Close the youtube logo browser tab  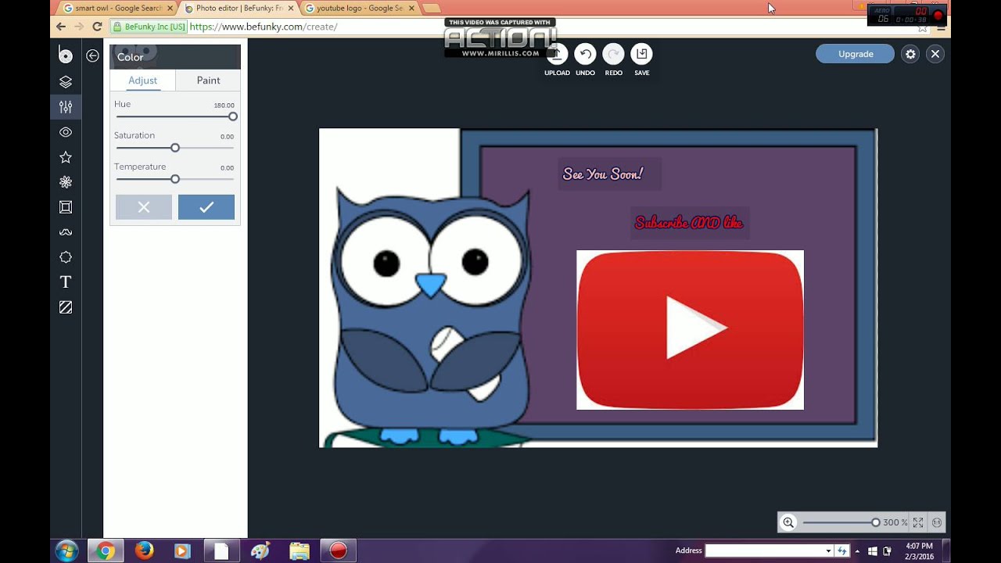[411, 9]
